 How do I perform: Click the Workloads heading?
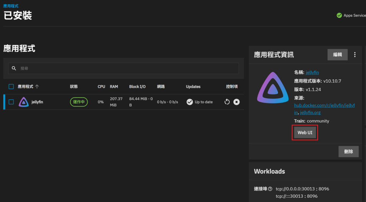pyautogui.click(x=269, y=171)
